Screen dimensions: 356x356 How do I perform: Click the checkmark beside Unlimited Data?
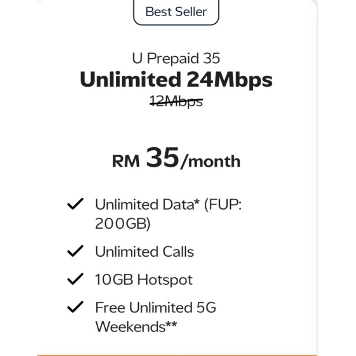click(x=75, y=204)
